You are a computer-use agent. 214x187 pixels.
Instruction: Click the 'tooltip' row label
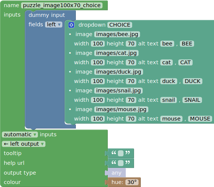pyautogui.click(x=12, y=153)
